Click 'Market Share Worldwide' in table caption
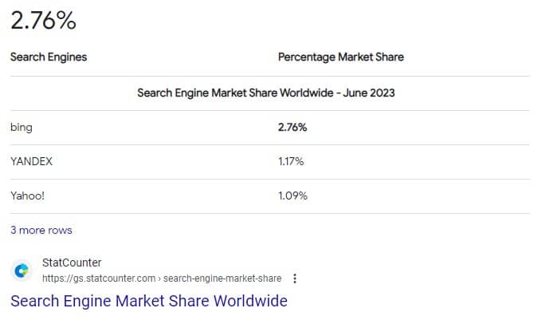The image size is (534, 320). [273, 93]
